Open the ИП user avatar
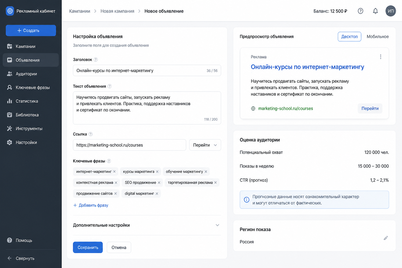Viewport: 402px width, 268px height. (390, 11)
